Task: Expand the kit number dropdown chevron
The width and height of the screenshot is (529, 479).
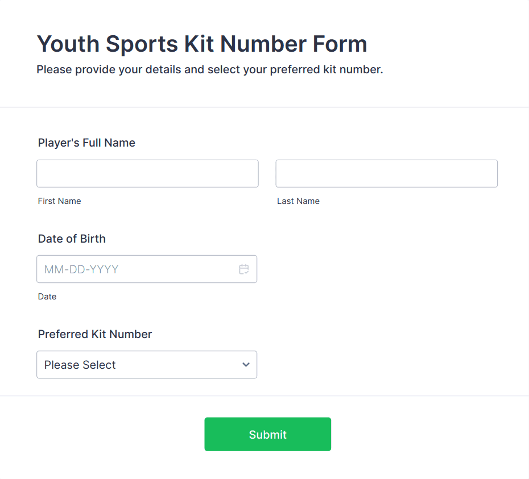Action: pos(246,365)
